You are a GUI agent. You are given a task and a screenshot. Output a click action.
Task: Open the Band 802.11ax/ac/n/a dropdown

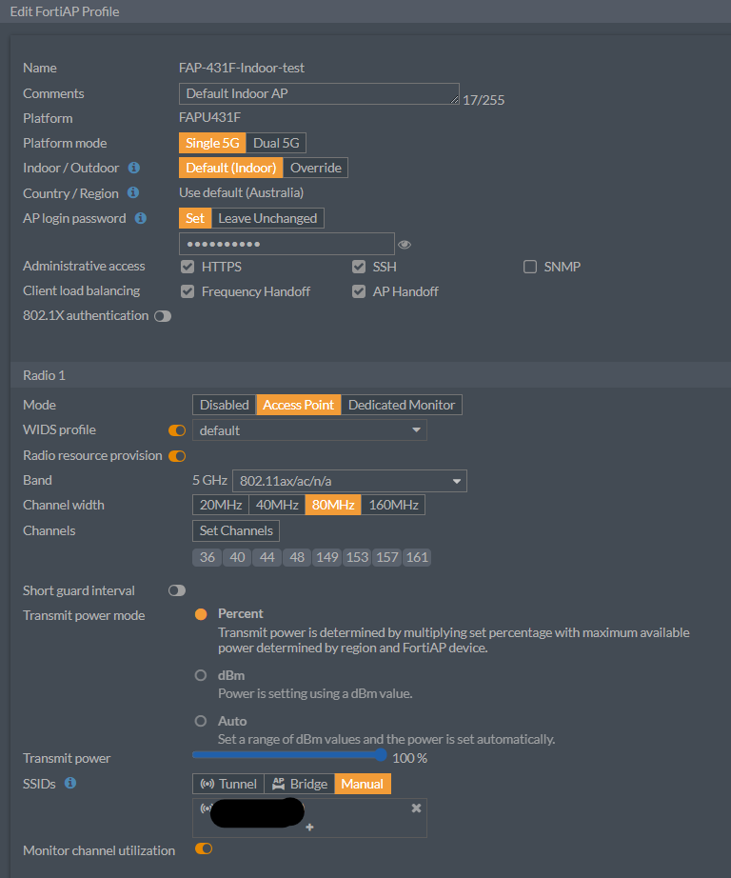349,481
